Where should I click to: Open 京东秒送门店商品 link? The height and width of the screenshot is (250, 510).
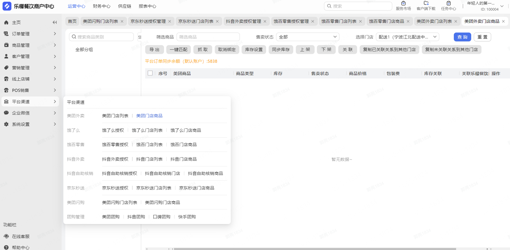click(197, 188)
